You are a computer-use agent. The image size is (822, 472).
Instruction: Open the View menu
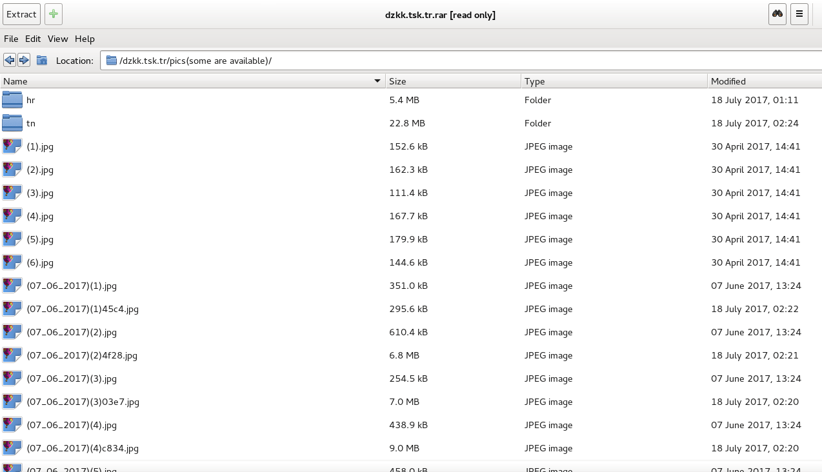pyautogui.click(x=58, y=39)
